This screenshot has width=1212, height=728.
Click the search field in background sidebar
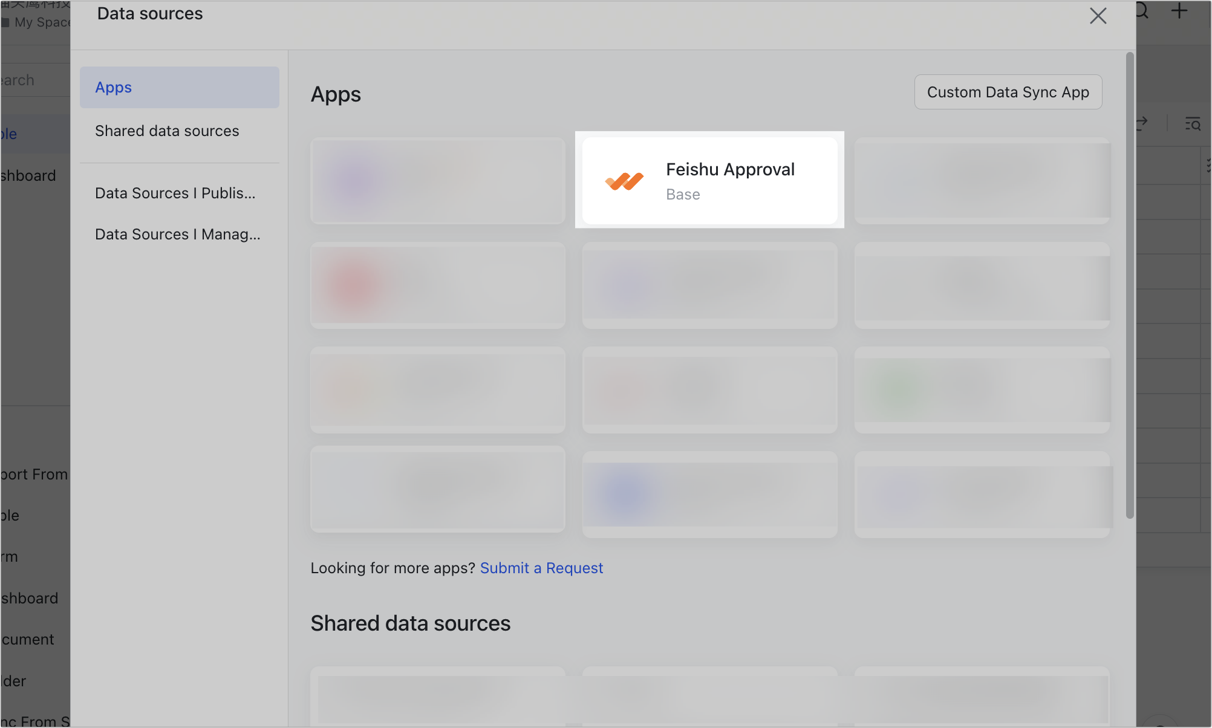tap(35, 80)
